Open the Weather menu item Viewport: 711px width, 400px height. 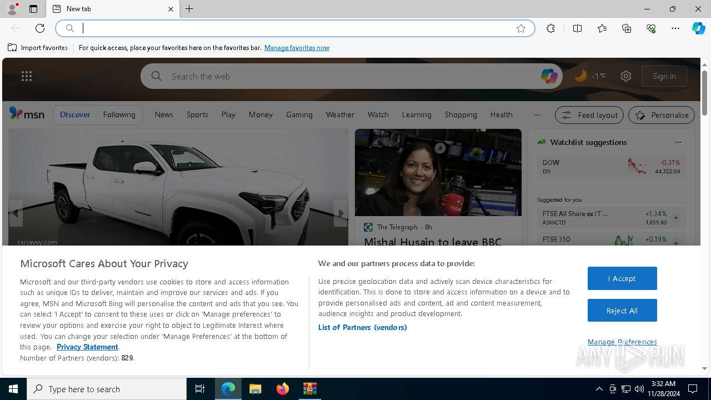pos(340,114)
